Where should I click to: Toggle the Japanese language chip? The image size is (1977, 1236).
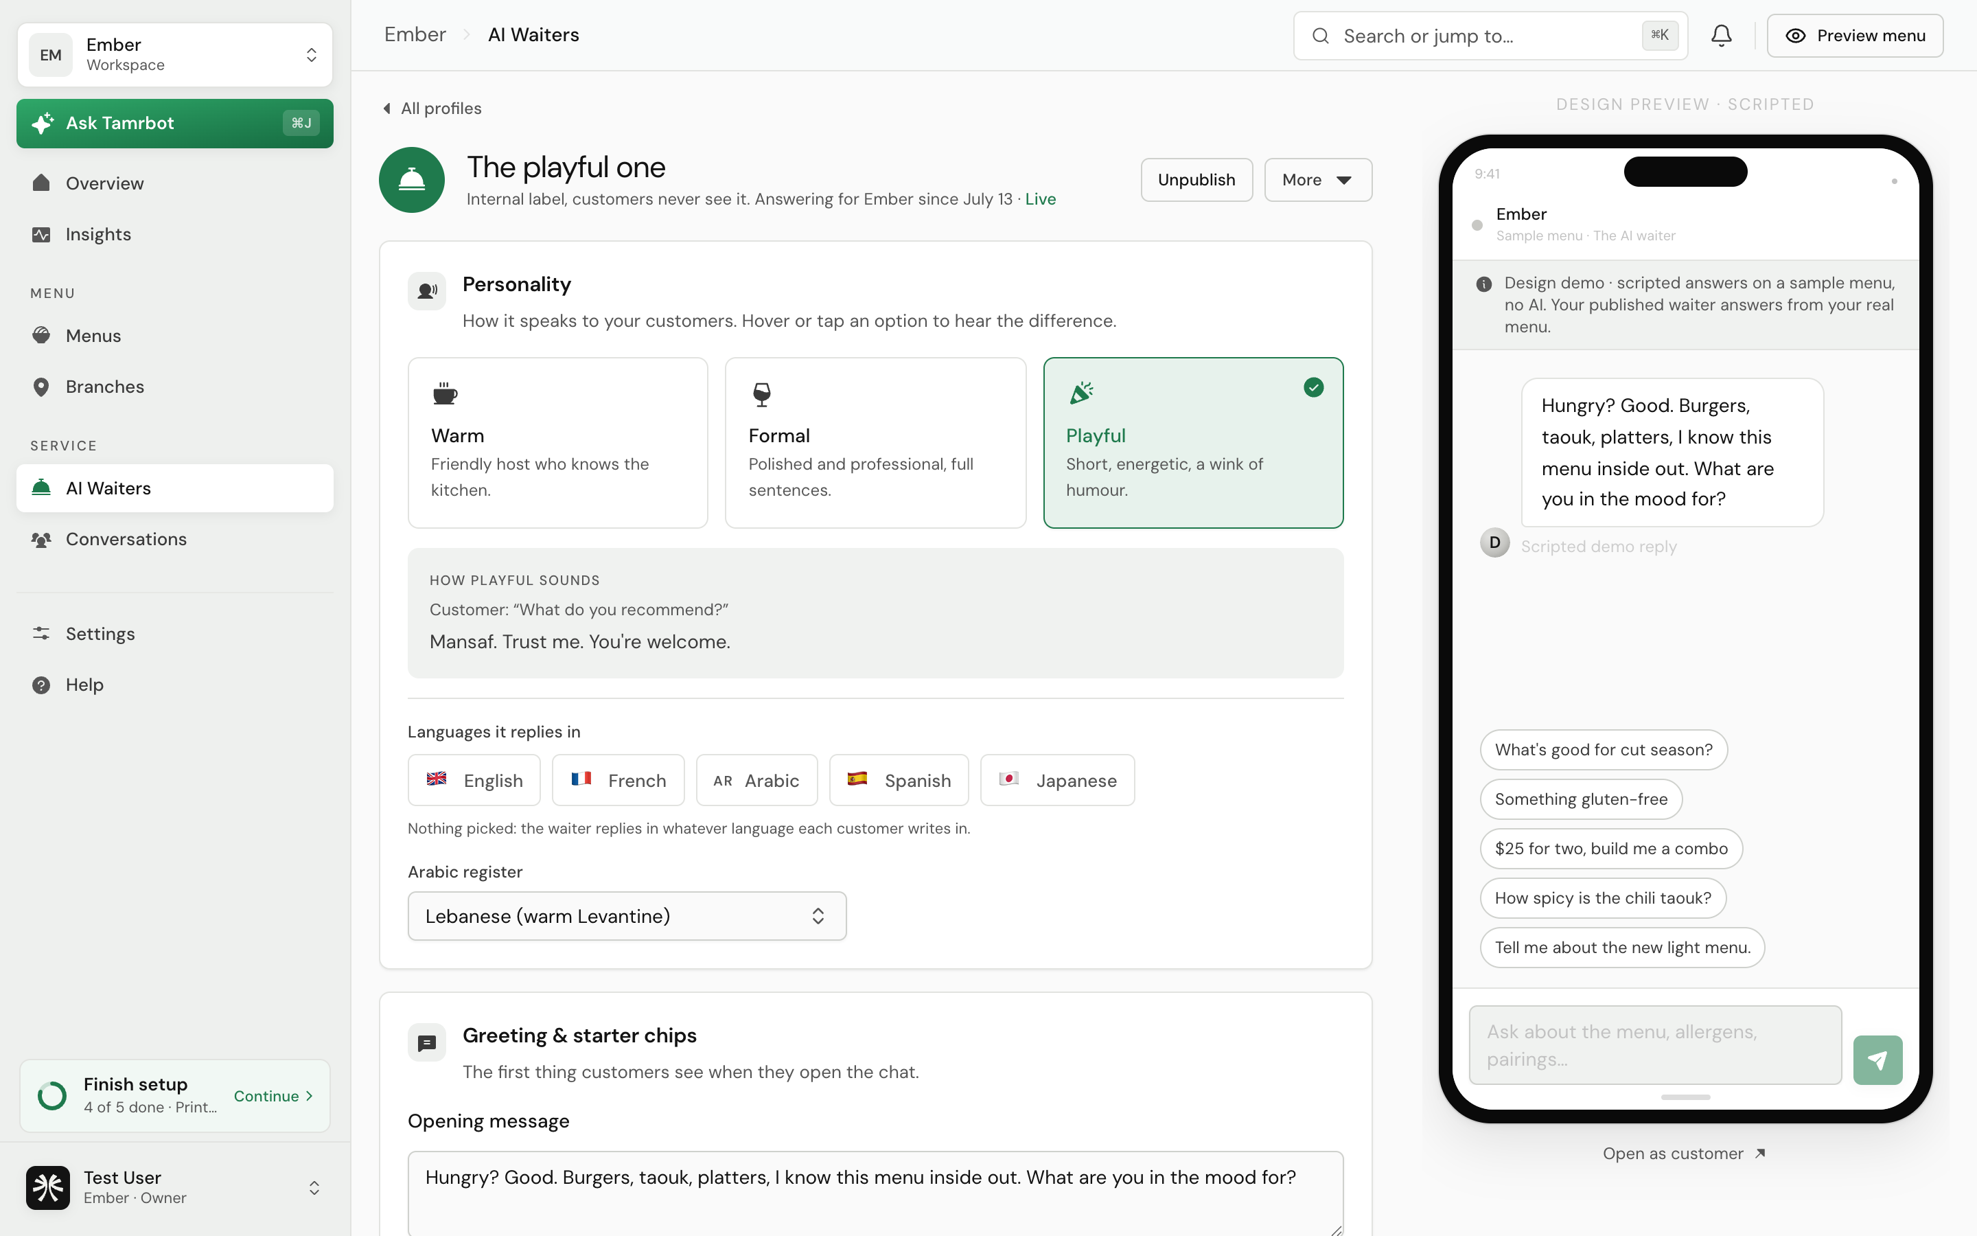[1057, 780]
